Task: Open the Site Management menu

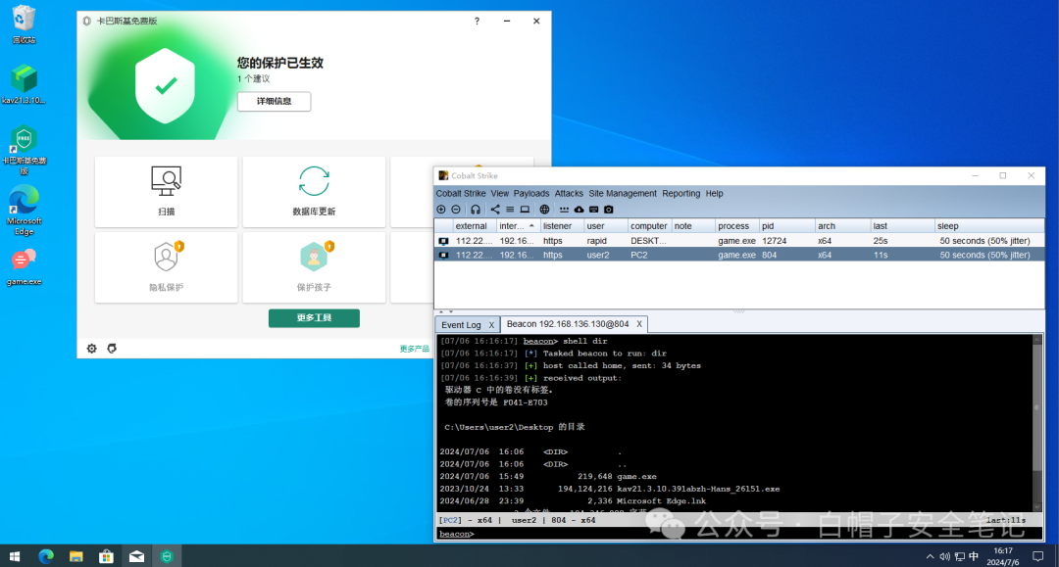Action: (x=623, y=194)
